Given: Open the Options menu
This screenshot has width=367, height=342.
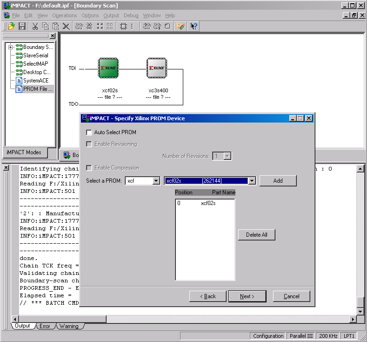Looking at the screenshot, I should pos(90,15).
